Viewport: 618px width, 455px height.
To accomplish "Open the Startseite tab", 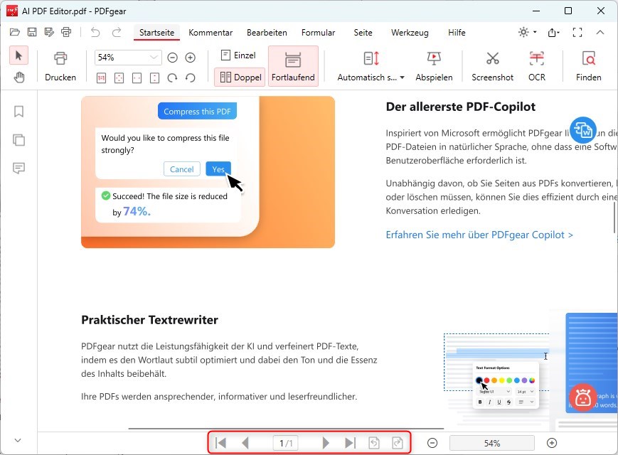I will 157,33.
